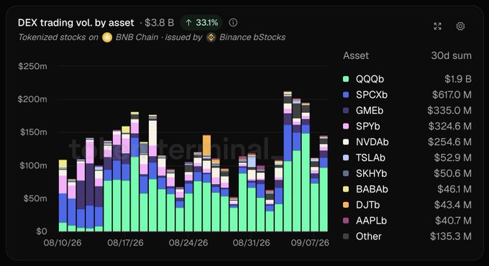This screenshot has width=489, height=266.
Task: Click the $50m y-axis label
Action: (x=35, y=198)
